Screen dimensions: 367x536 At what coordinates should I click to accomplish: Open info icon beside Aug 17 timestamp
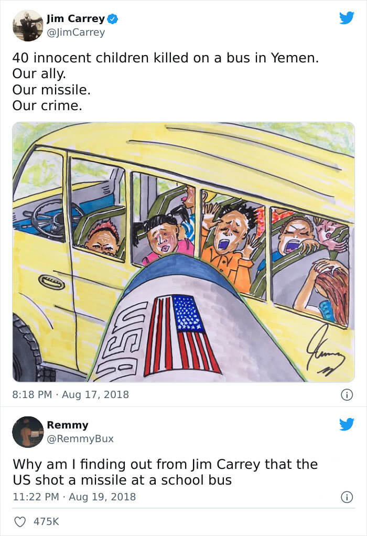[x=347, y=395]
